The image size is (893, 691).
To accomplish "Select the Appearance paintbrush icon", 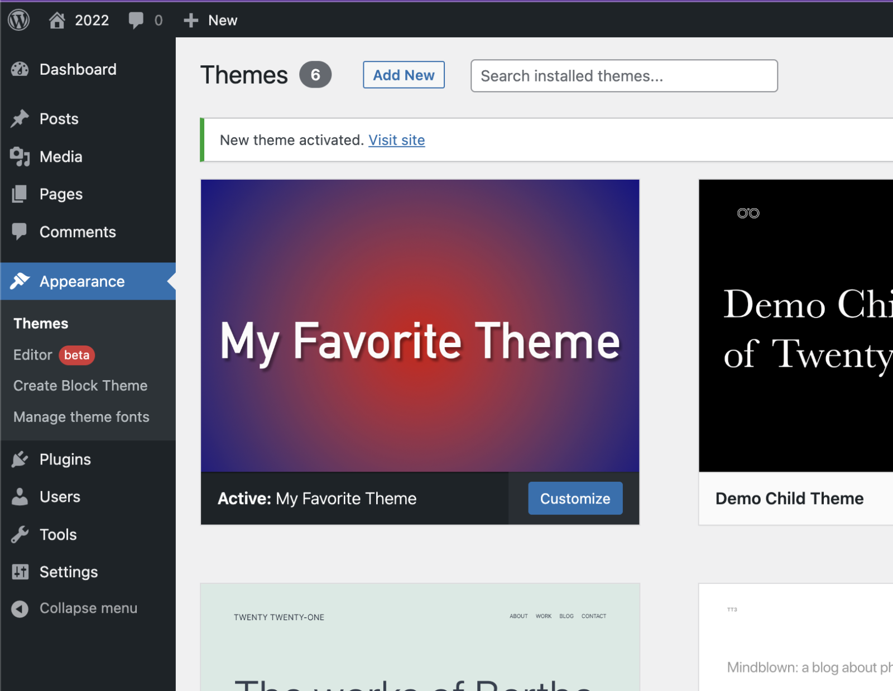I will click(x=20, y=281).
